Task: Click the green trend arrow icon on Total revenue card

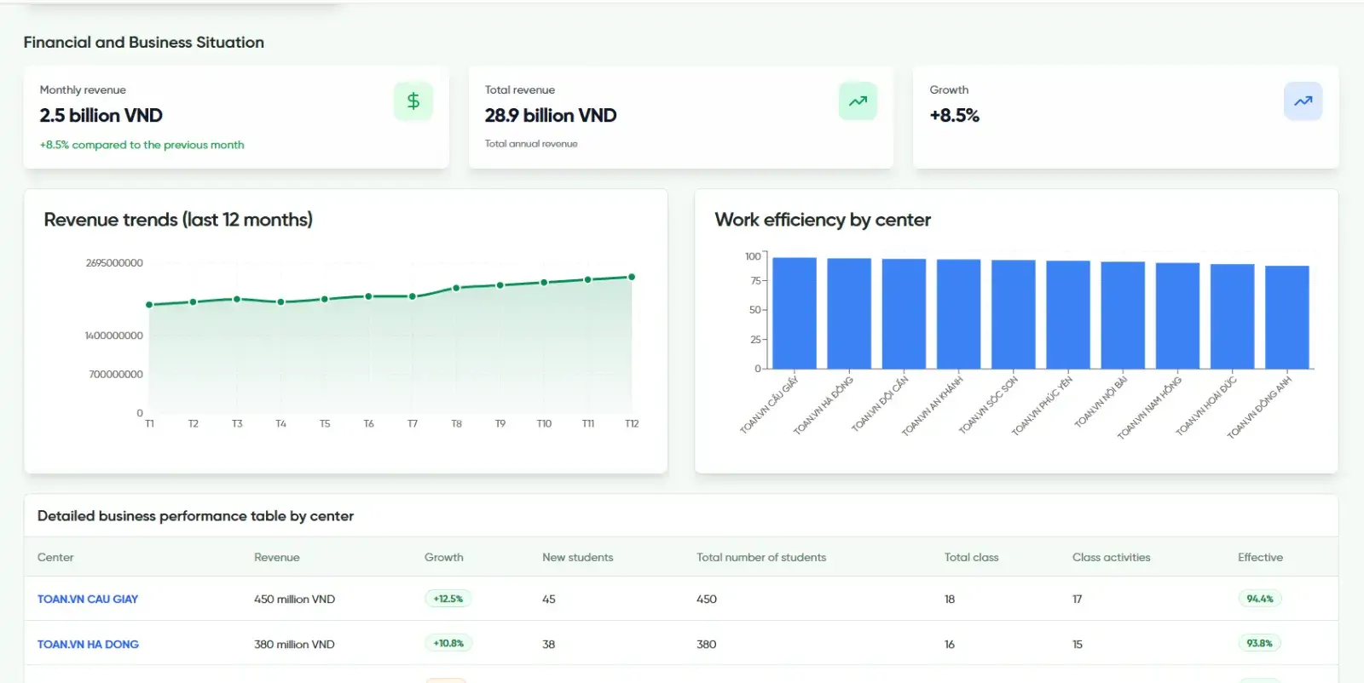Action: (x=858, y=101)
